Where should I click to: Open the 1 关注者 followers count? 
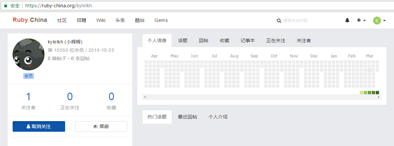click(28, 101)
